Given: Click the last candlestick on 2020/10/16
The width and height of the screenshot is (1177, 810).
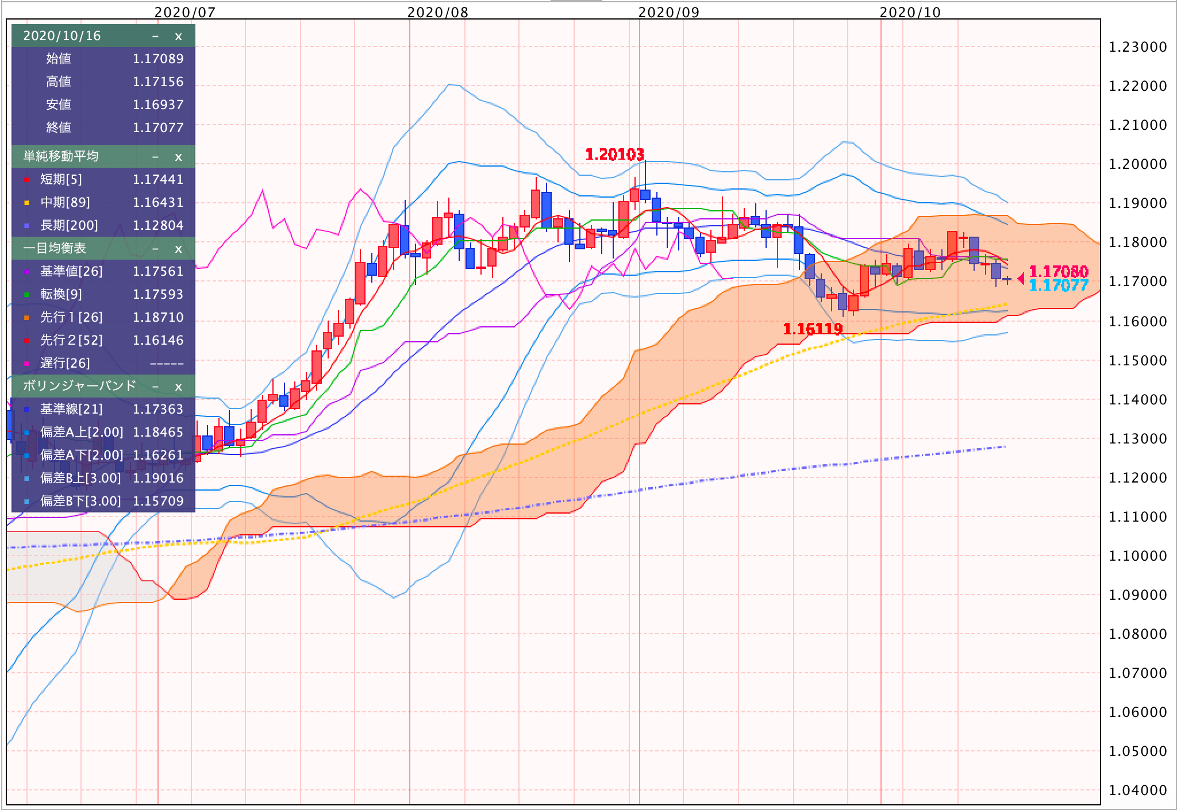Looking at the screenshot, I should [x=1007, y=279].
